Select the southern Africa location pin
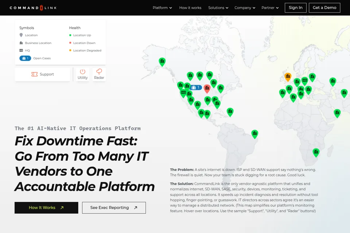 tap(316, 153)
